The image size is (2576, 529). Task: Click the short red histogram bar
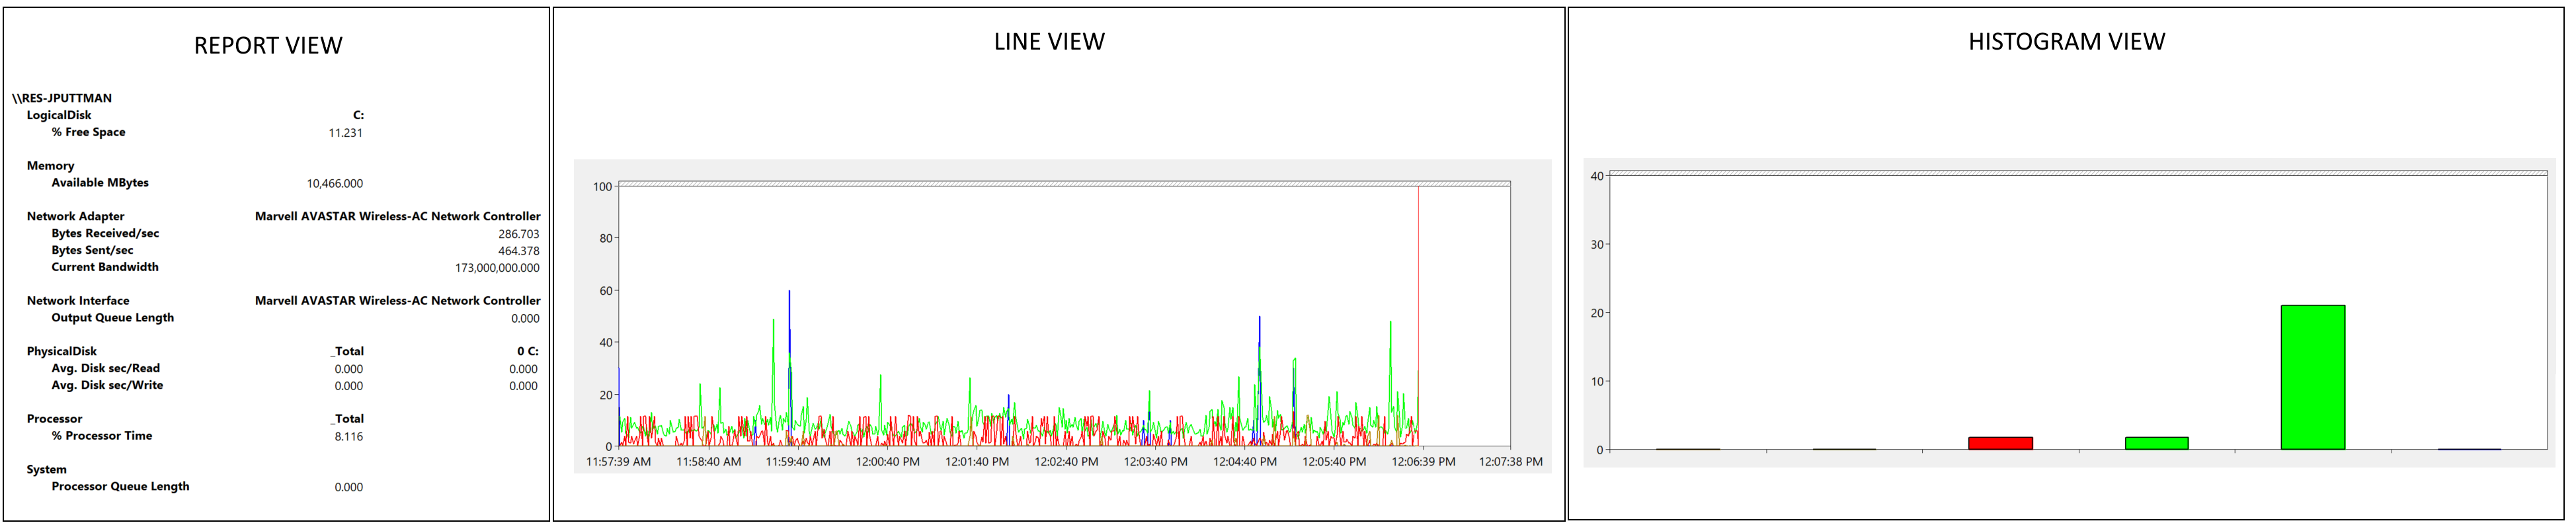tap(1999, 443)
